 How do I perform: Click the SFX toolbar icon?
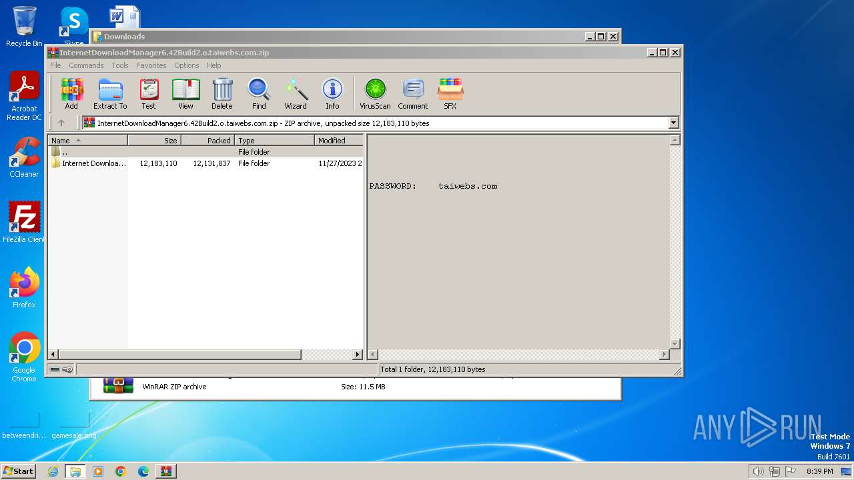click(x=450, y=93)
